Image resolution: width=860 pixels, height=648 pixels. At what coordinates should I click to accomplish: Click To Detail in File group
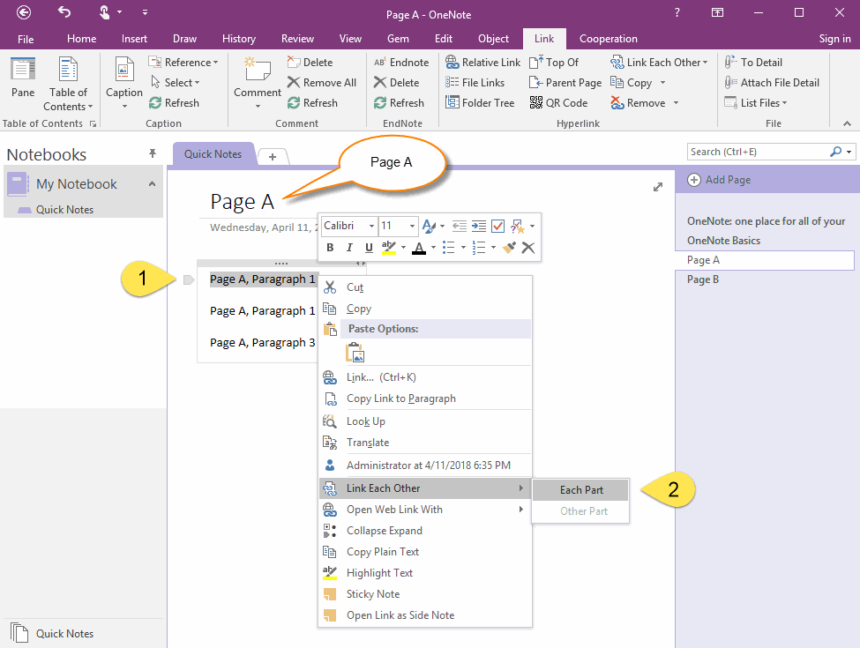point(753,63)
